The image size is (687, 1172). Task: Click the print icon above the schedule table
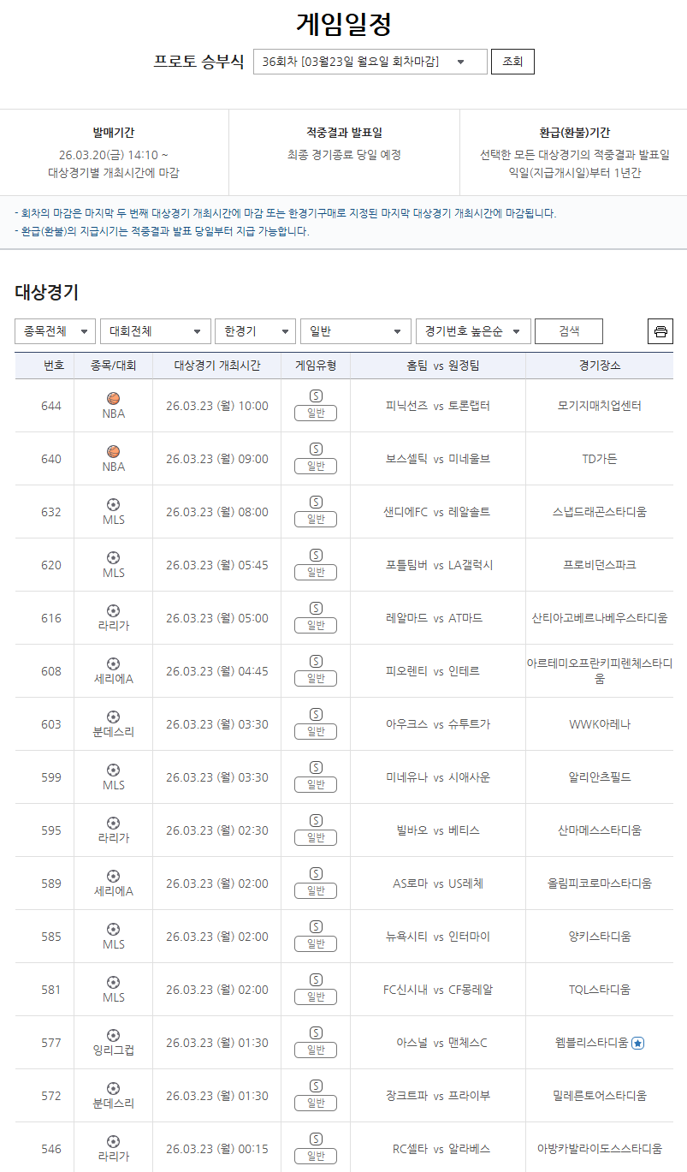pyautogui.click(x=660, y=330)
